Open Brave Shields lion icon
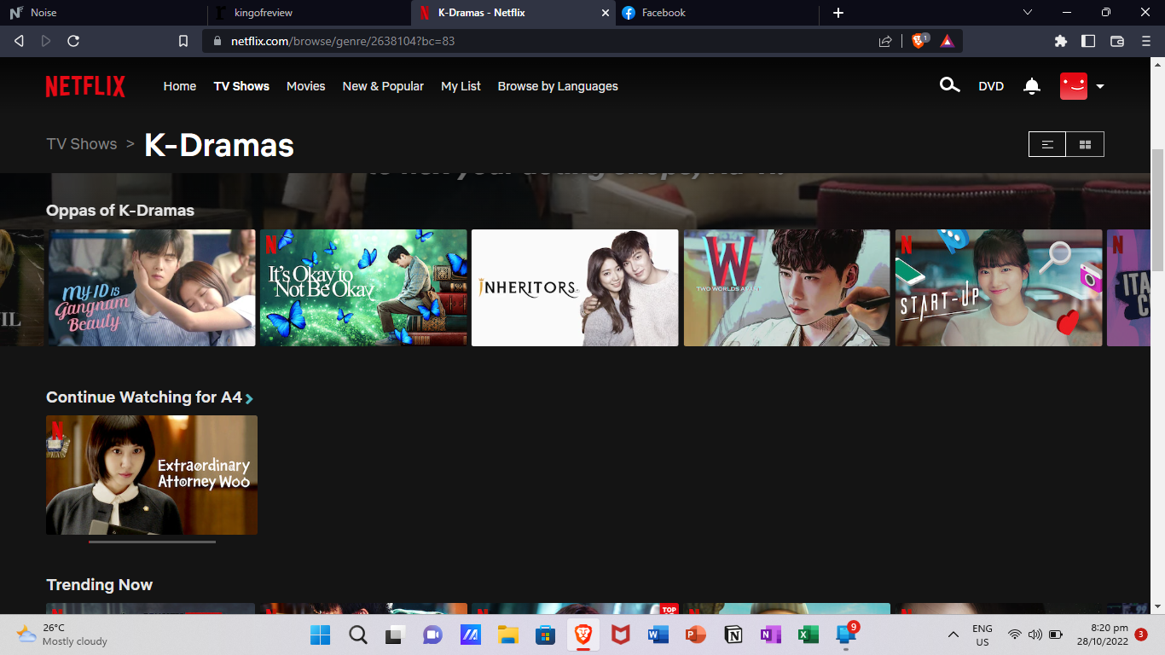The image size is (1165, 655). point(919,41)
